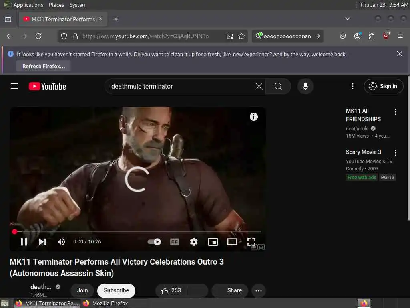410x308 pixels.
Task: Share the video
Action: coord(230,290)
